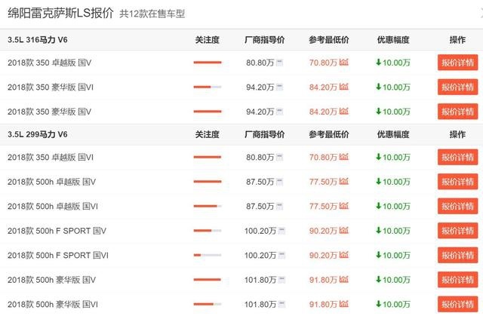Open calculator icon for 500h F SPORT 国V
483x316 pixels.
pyautogui.click(x=281, y=231)
